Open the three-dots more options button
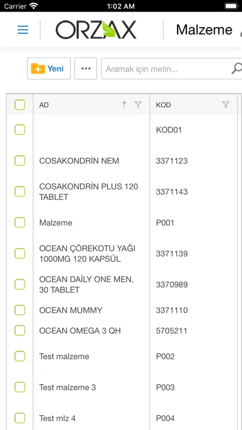Screen dimensions: 242x430 coord(86,68)
